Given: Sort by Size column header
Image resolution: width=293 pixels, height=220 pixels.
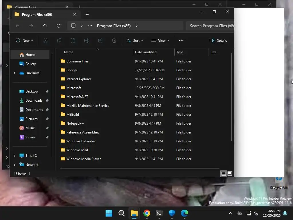Looking at the screenshot, I should click(x=220, y=52).
